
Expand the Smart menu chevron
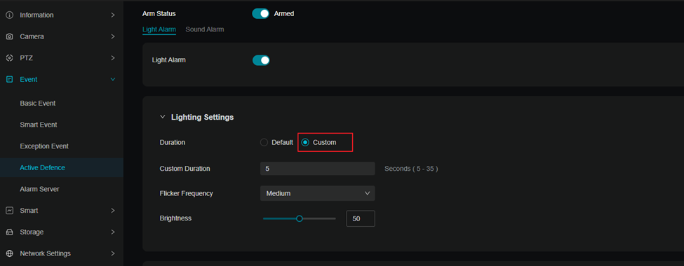113,210
